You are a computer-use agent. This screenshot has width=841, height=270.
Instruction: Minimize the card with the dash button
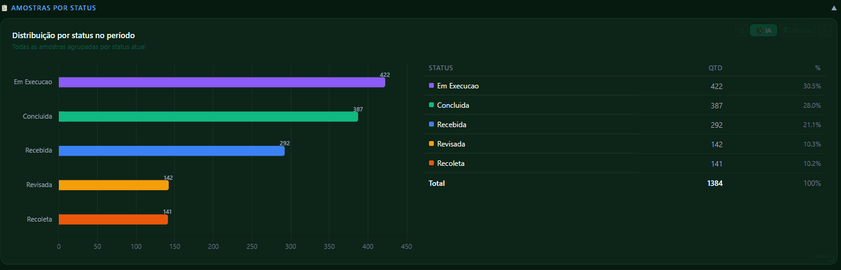point(825,31)
